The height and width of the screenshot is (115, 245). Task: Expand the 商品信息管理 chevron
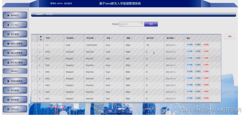[x=24, y=53]
